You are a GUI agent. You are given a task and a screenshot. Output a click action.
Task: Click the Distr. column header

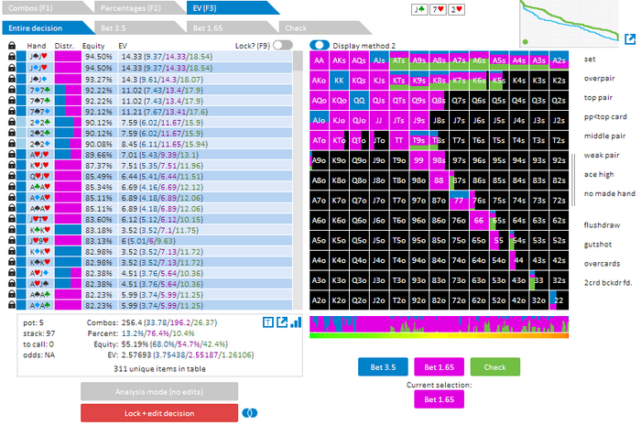pyautogui.click(x=64, y=46)
